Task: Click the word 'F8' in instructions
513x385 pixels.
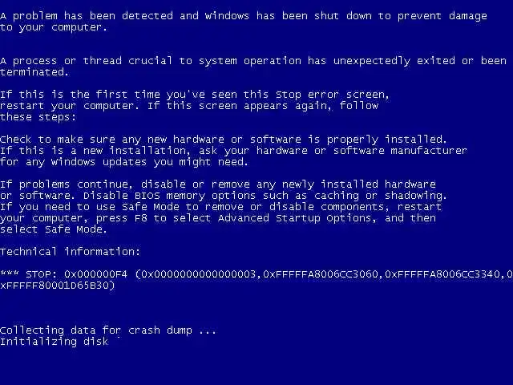Action: pyautogui.click(x=141, y=218)
